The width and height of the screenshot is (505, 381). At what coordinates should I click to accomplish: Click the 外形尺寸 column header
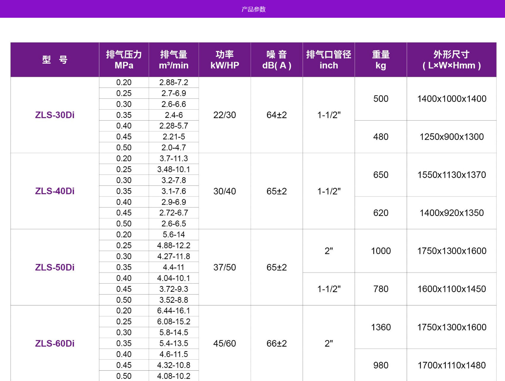pyautogui.click(x=452, y=60)
